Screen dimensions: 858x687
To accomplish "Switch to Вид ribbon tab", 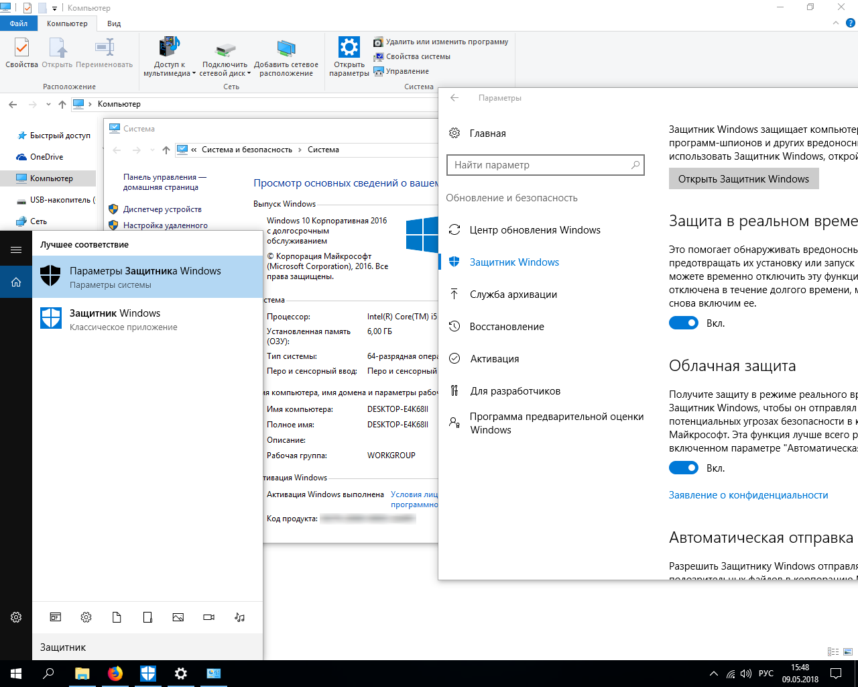I will tap(114, 23).
